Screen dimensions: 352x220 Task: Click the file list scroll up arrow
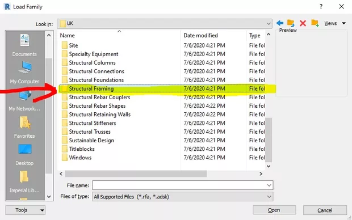[269, 35]
